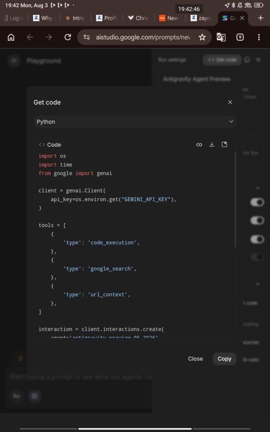Click the Close button in dialog
Image resolution: width=270 pixels, height=432 pixels.
(x=195, y=359)
